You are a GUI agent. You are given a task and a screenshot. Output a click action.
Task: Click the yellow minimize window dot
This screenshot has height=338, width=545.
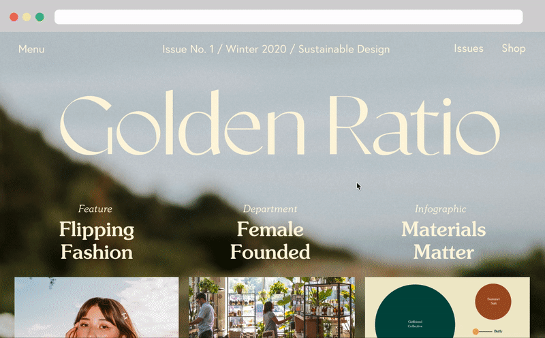pos(27,17)
